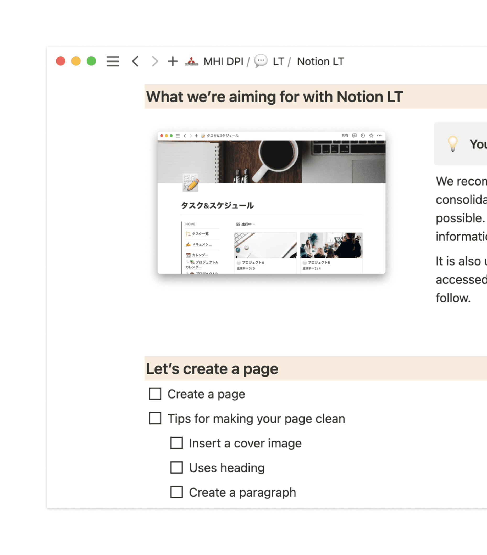487x555 pixels.
Task: Open the ... options menu in the screenshot
Action: (379, 136)
